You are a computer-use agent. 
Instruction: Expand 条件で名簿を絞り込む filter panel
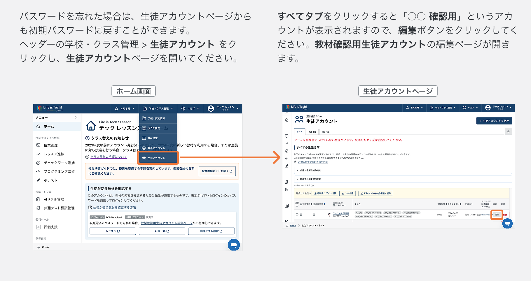(403, 170)
